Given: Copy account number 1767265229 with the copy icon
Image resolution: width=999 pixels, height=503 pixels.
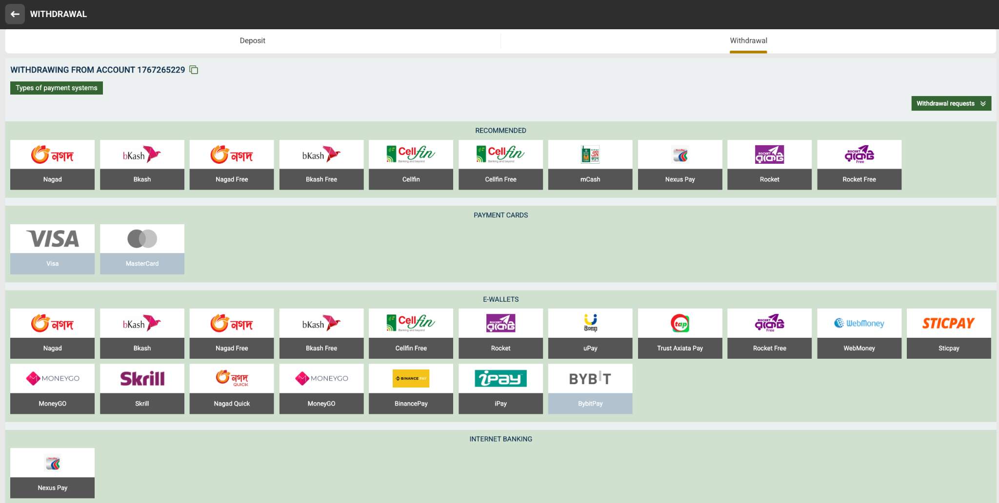Looking at the screenshot, I should (x=194, y=70).
